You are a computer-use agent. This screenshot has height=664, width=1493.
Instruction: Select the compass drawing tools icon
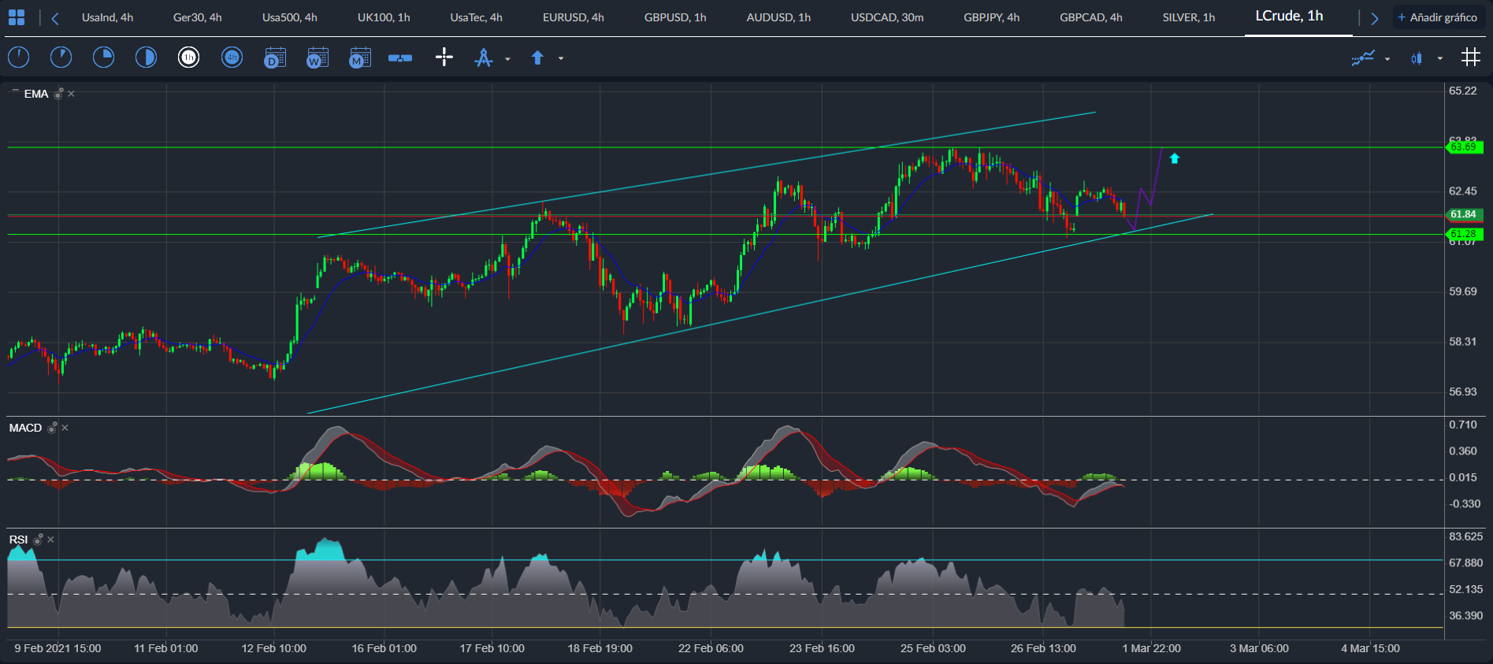(x=484, y=57)
